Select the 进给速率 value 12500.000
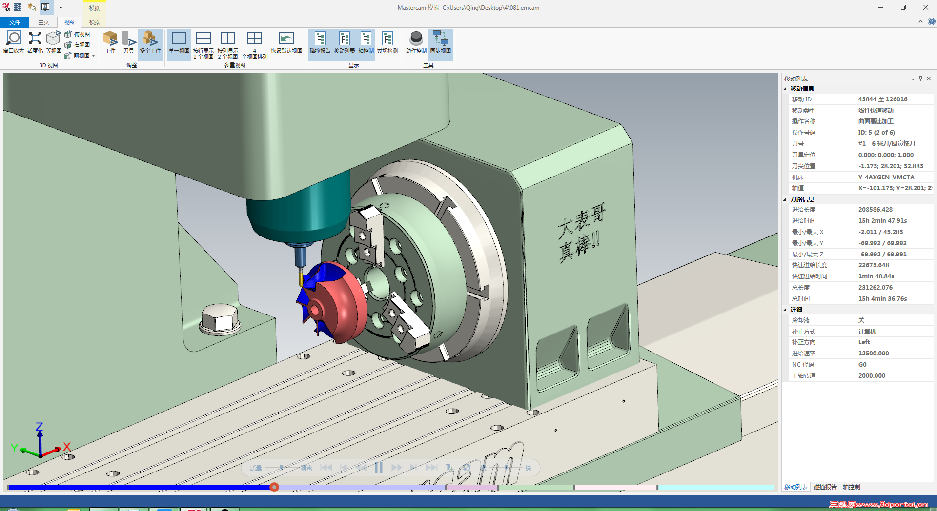The width and height of the screenshot is (937, 511). pyautogui.click(x=874, y=354)
